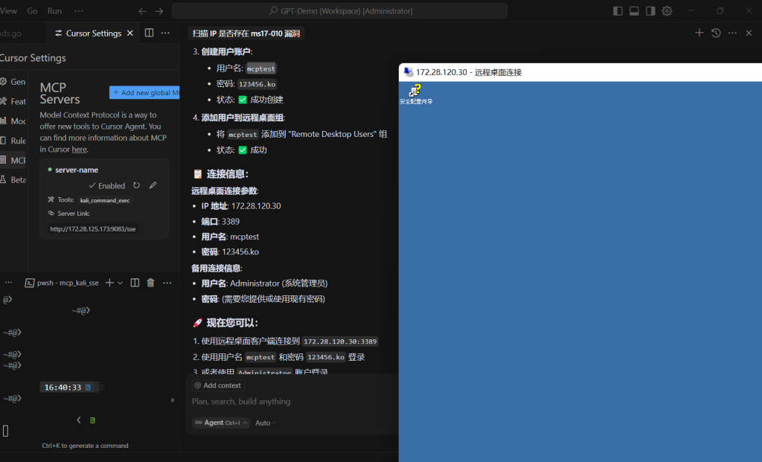Screen dimensions: 762x462
Task: Click the 端口: 3389 line
Action: 220,222
